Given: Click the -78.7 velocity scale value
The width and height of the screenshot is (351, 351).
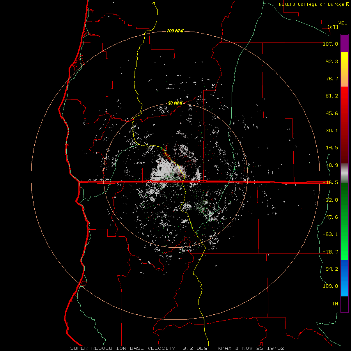Looking at the screenshot, I should tap(330, 252).
